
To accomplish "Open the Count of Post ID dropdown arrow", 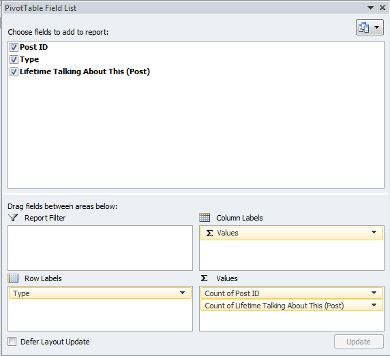I will point(374,293).
